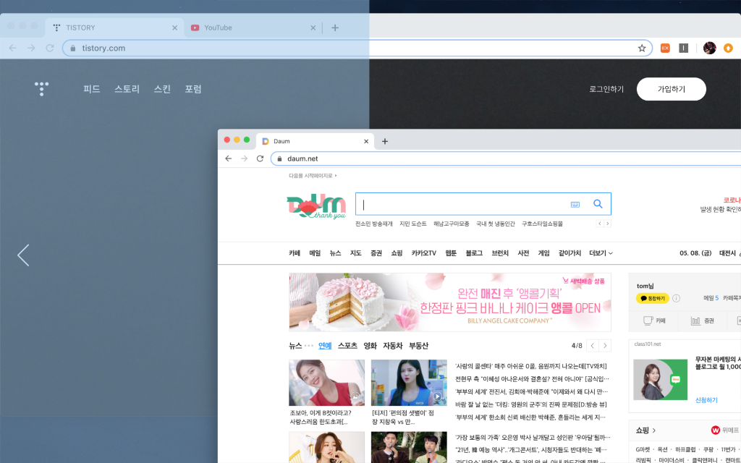The width and height of the screenshot is (741, 463).
Task: Click the Daum search magnifier icon
Action: [x=598, y=204]
